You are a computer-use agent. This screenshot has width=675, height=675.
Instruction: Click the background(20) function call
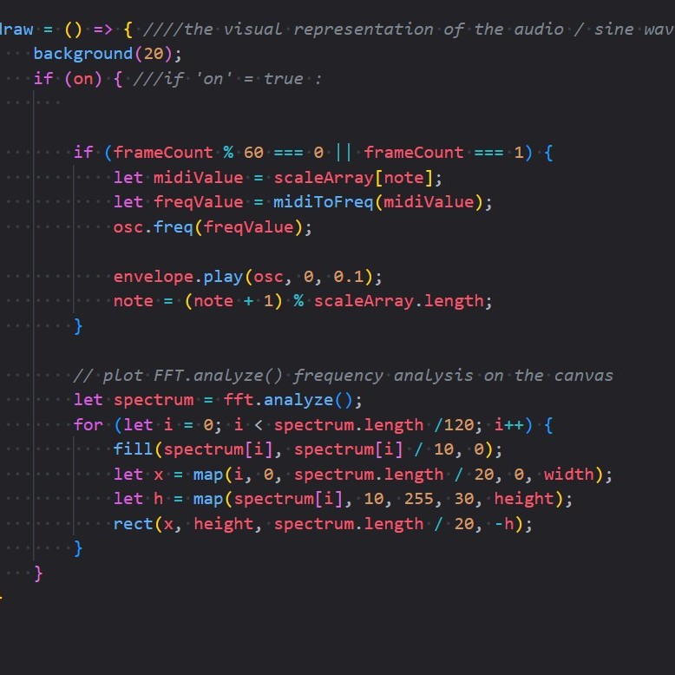(x=108, y=54)
